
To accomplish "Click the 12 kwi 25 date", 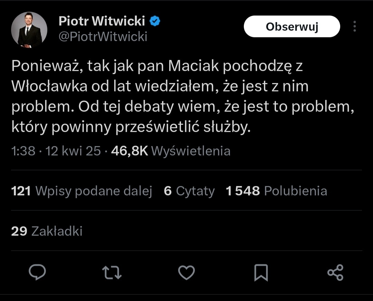I will (x=73, y=151).
